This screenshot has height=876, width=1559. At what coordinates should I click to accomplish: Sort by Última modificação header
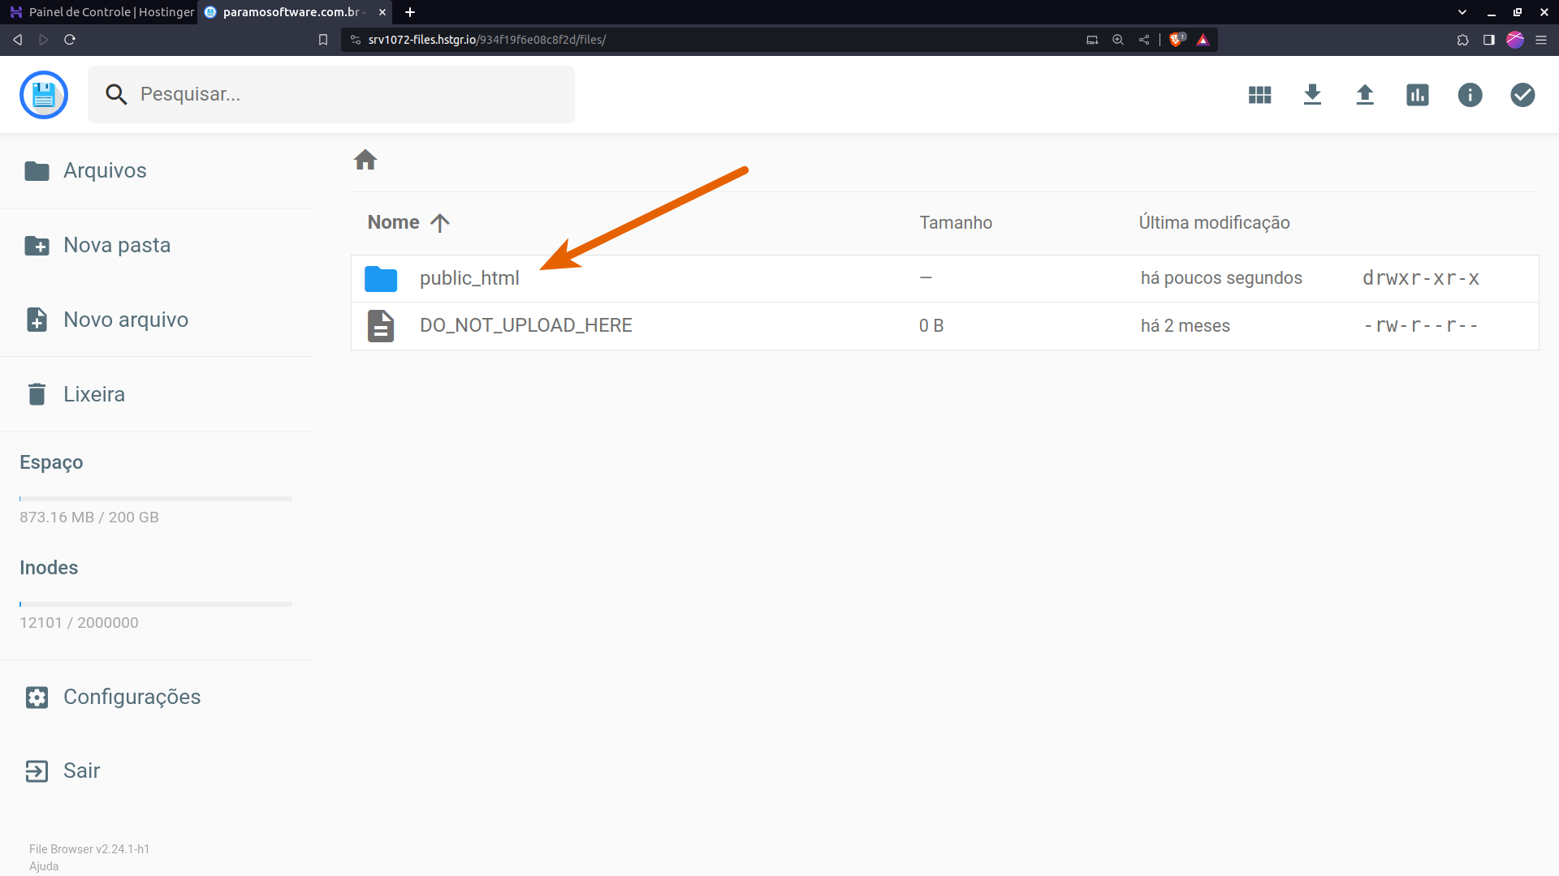coord(1214,222)
